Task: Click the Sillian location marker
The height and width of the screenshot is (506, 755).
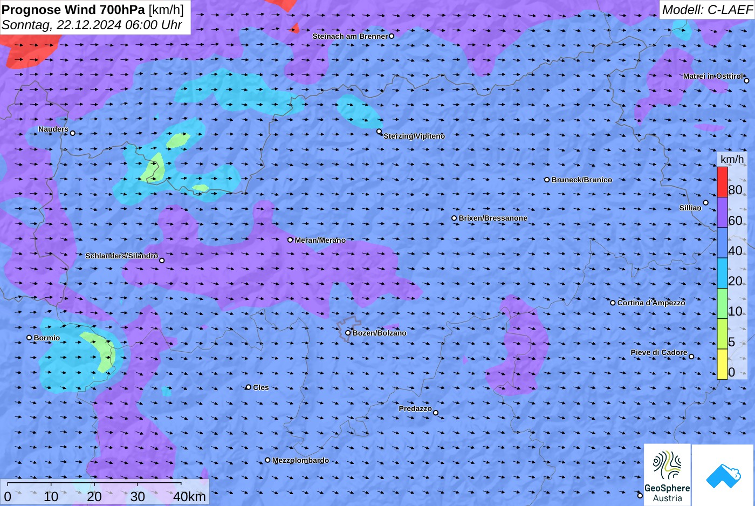Action: (705, 203)
